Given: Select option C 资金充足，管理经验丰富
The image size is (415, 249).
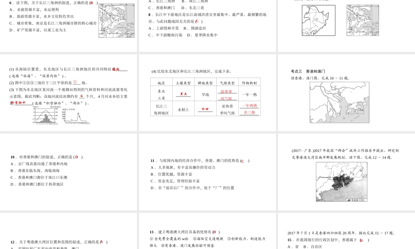Looking at the screenshot, I should [x=175, y=181].
